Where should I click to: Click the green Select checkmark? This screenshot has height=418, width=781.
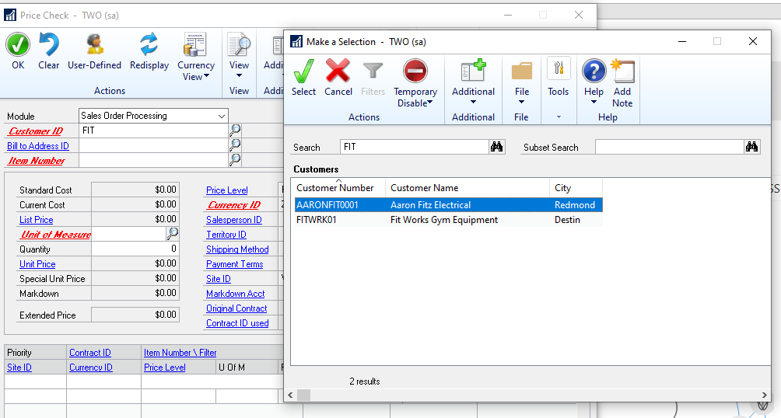304,71
